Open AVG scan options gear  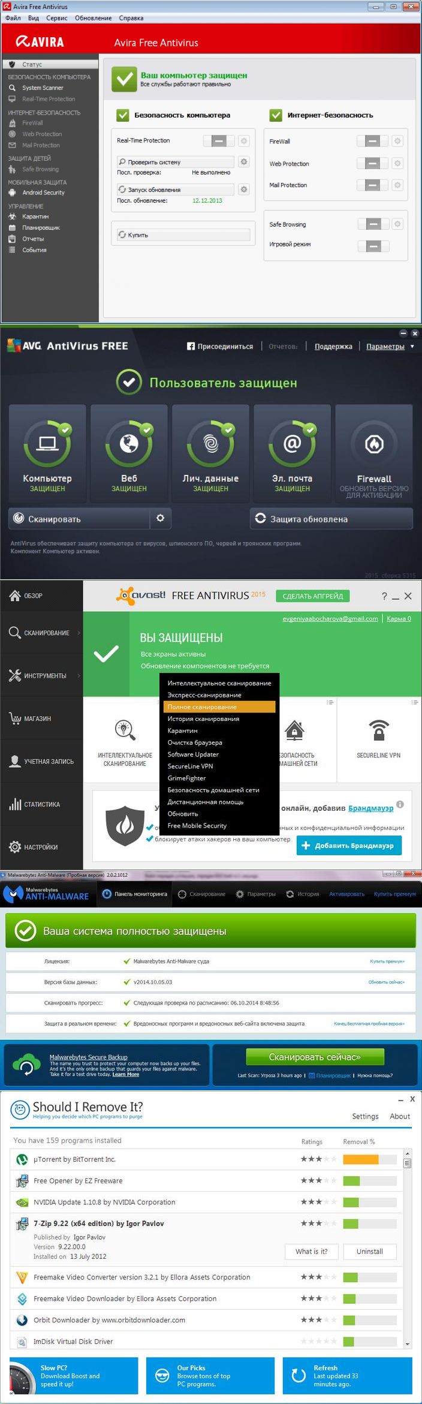(x=160, y=518)
